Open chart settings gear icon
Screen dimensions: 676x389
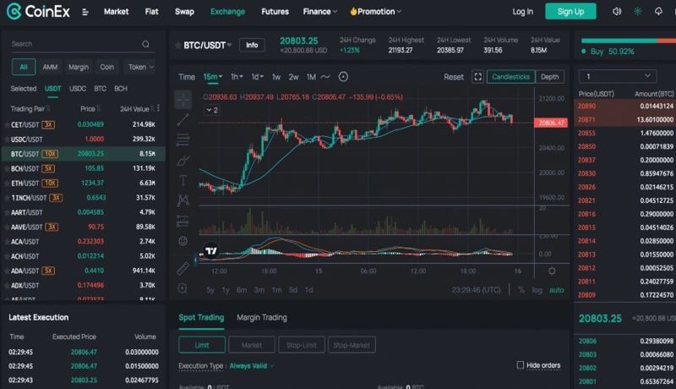tap(552, 271)
